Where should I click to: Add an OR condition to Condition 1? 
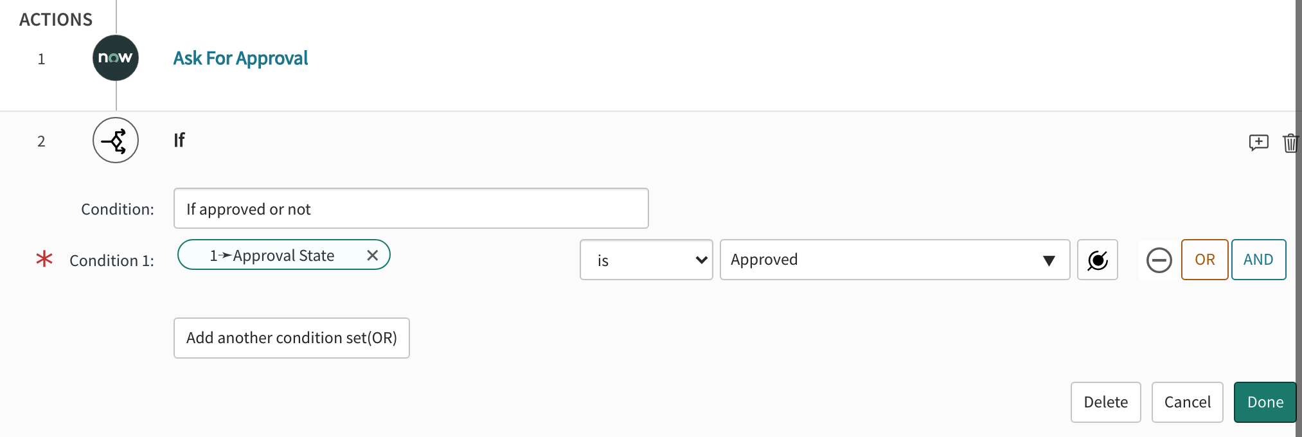coord(1204,260)
